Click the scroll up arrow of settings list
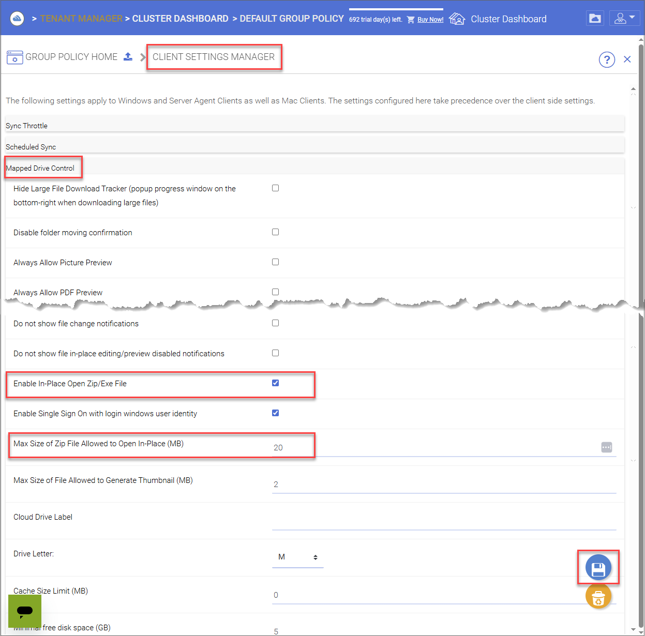645x636 pixels. (x=633, y=89)
